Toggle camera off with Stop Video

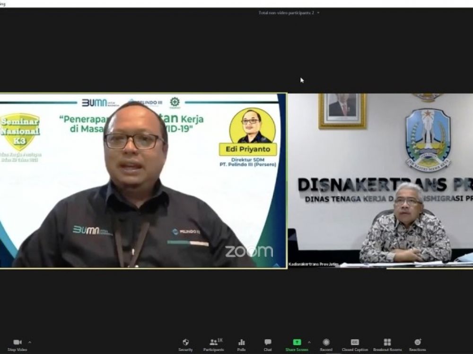click(x=18, y=342)
